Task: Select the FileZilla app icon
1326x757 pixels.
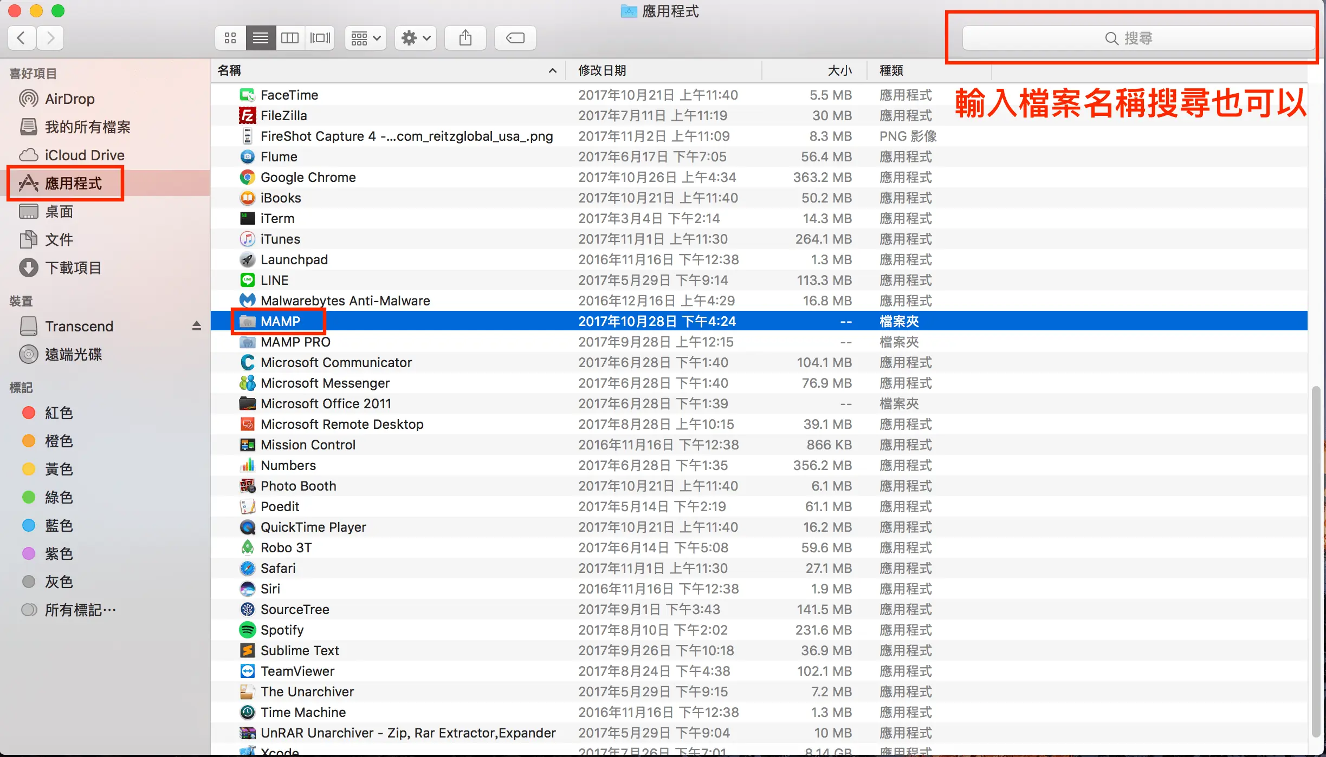Action: point(247,115)
